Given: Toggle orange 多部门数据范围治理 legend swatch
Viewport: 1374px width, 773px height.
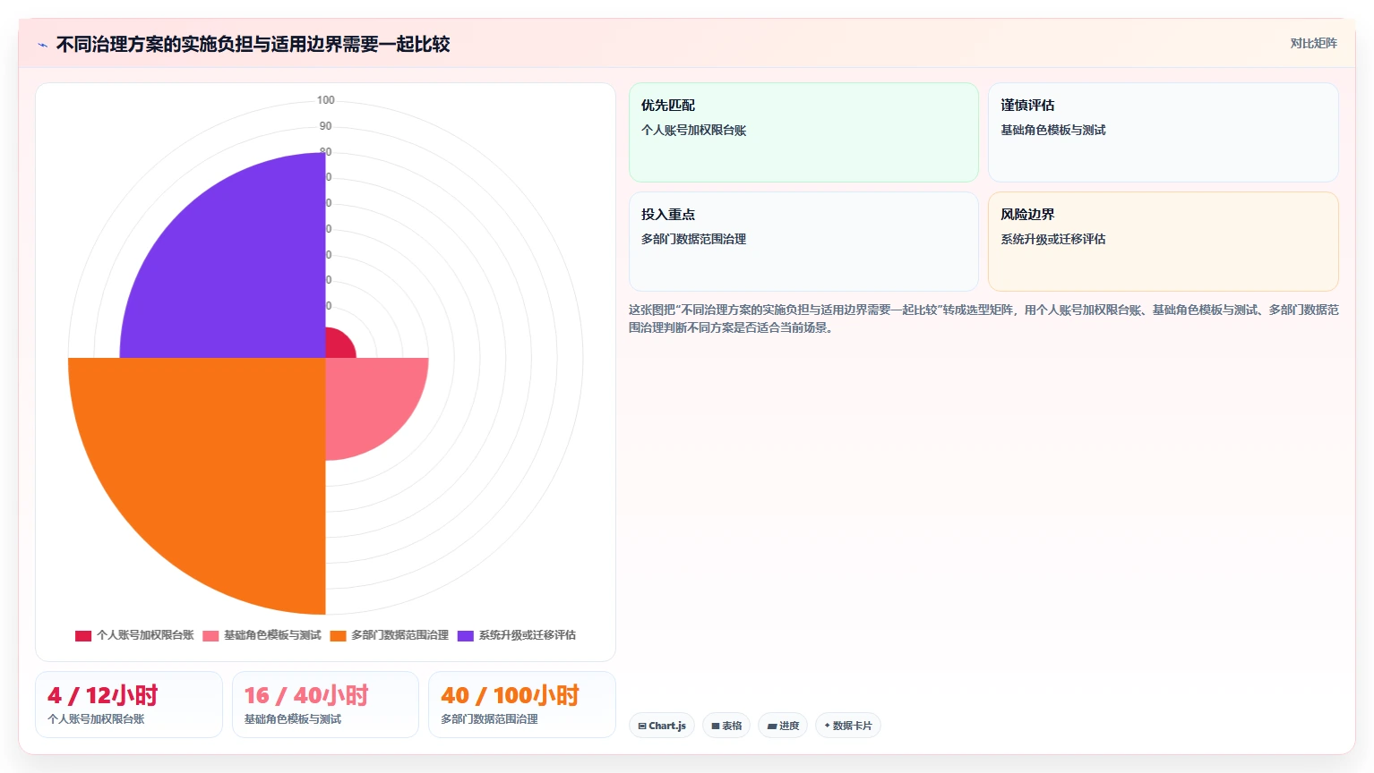Looking at the screenshot, I should [338, 635].
